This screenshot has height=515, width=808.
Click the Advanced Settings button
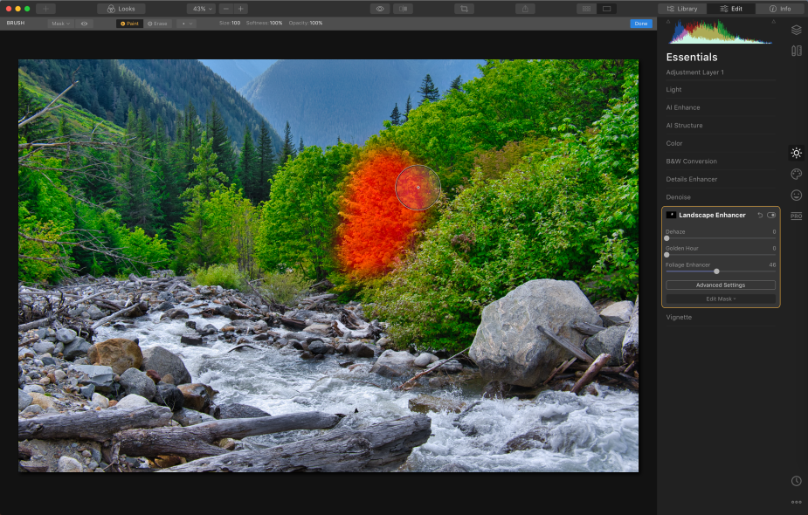pos(721,285)
